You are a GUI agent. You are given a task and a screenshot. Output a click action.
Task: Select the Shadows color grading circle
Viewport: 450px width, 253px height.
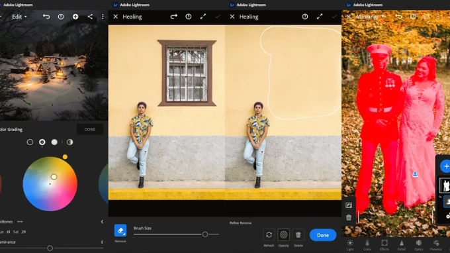(x=30, y=142)
